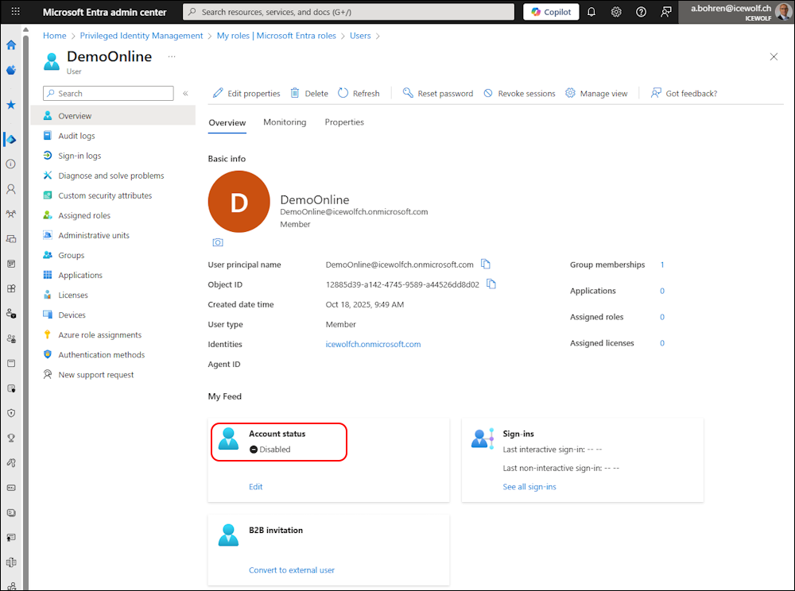This screenshot has width=795, height=591.
Task: Close the DemoOnline user blade
Action: click(x=774, y=56)
